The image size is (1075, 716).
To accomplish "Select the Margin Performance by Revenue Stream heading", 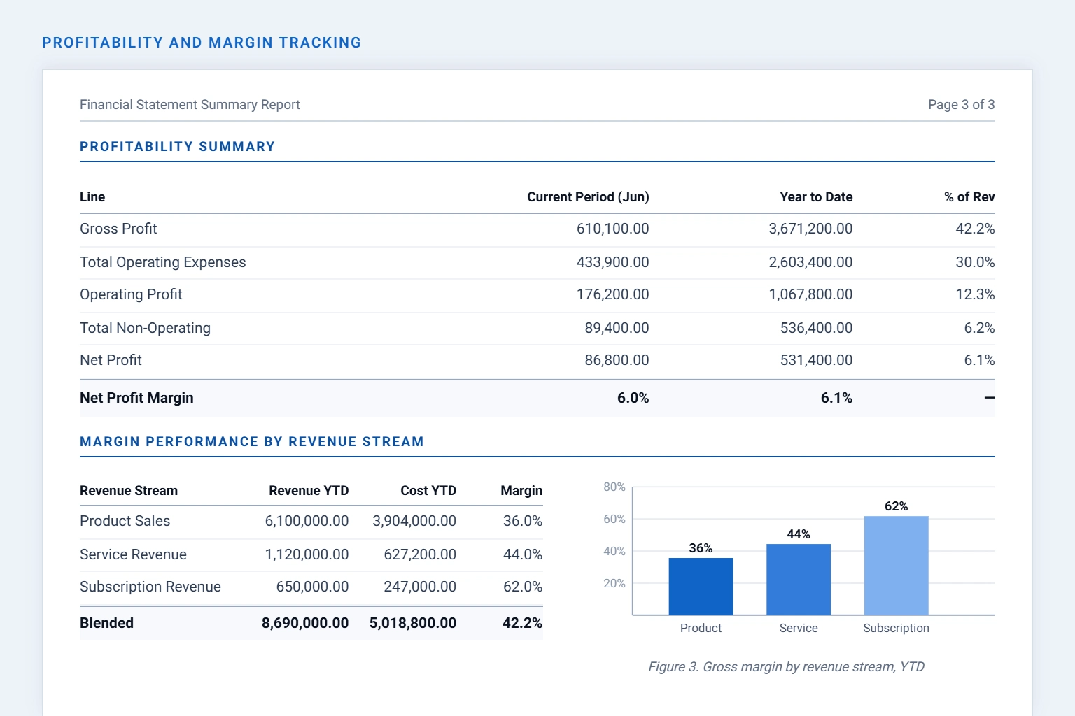I will [252, 442].
